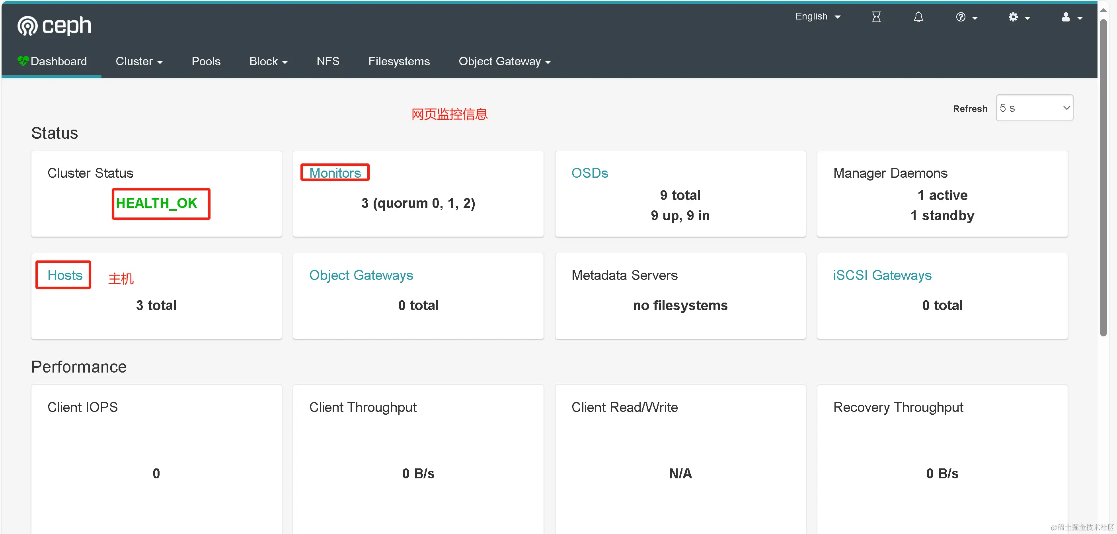Click the Ceph logo icon
This screenshot has width=1117, height=534.
[28, 26]
